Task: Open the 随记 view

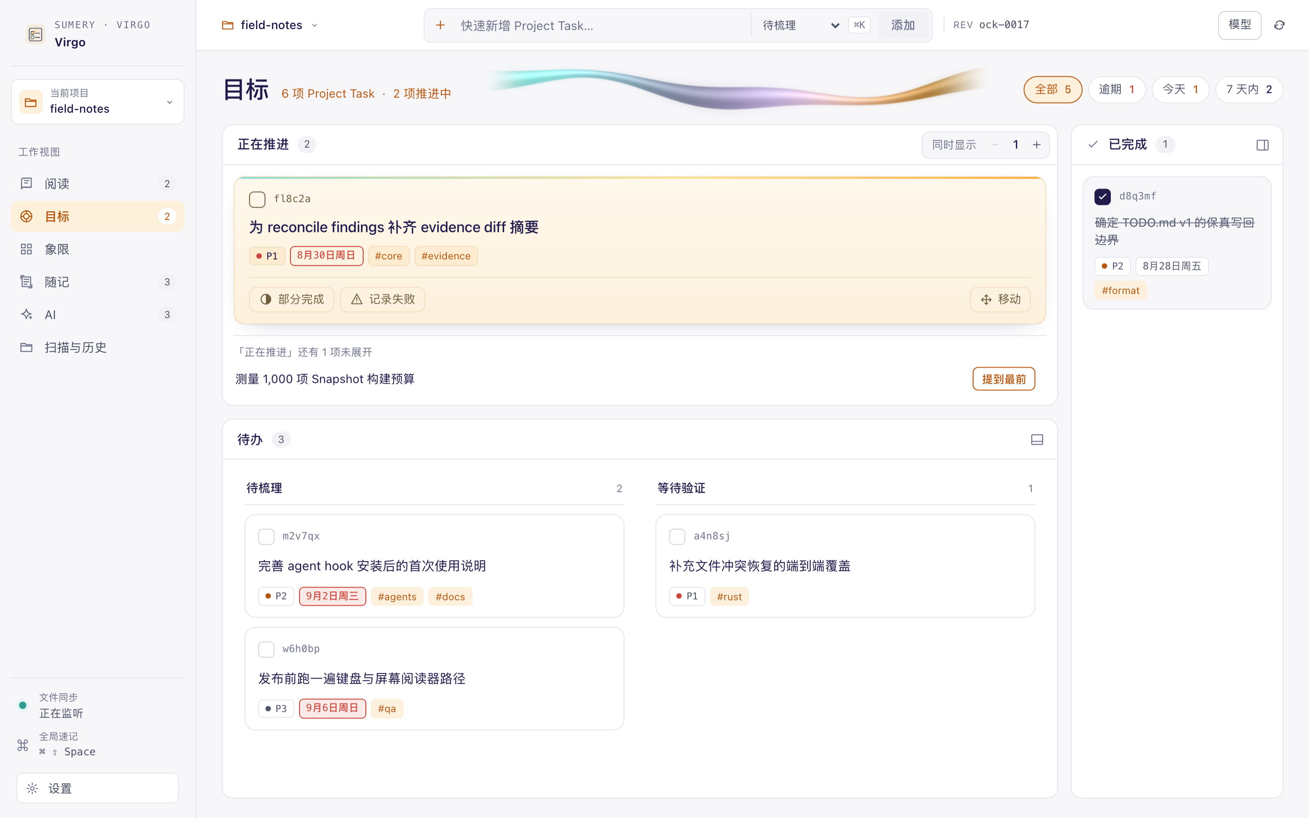Action: click(98, 282)
